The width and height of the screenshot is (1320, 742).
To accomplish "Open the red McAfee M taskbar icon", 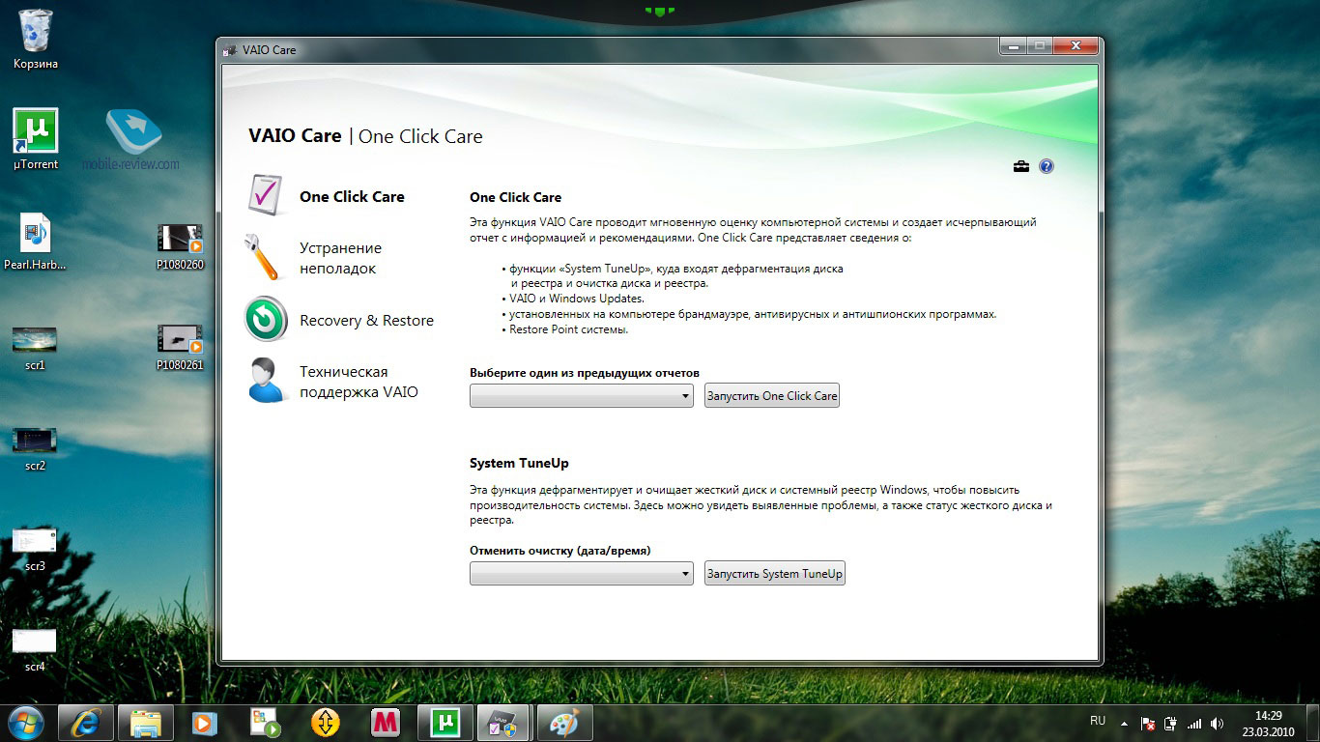I will [386, 723].
